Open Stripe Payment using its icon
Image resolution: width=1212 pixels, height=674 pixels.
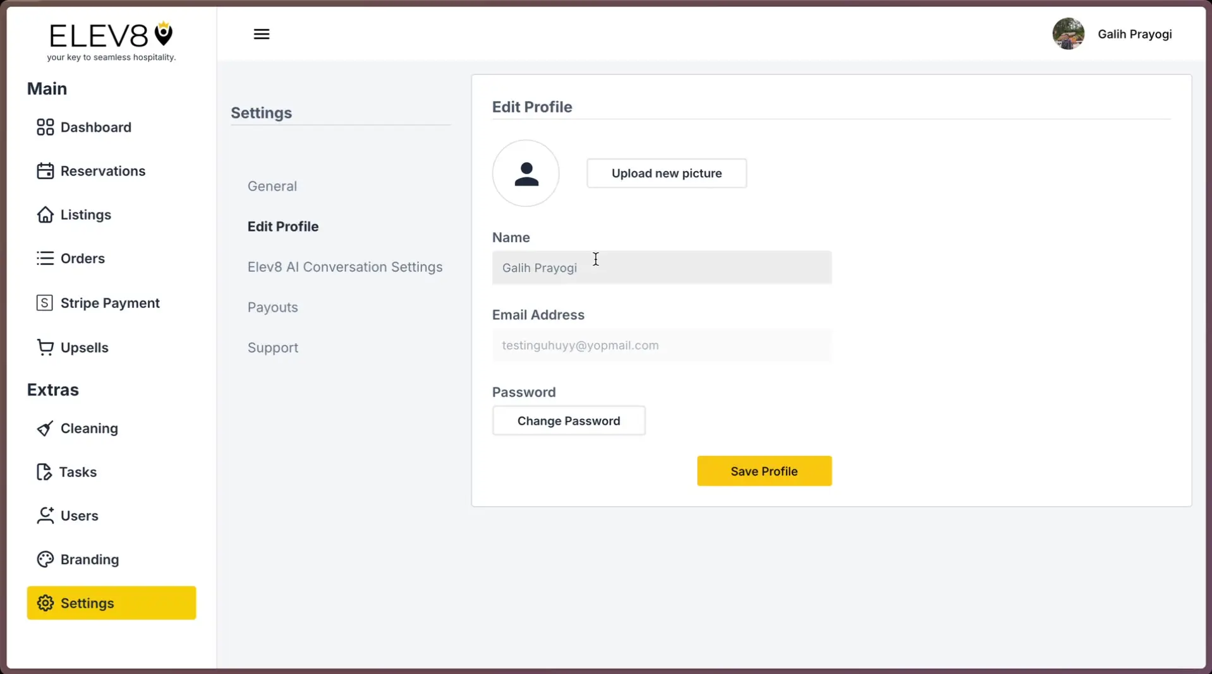tap(44, 302)
